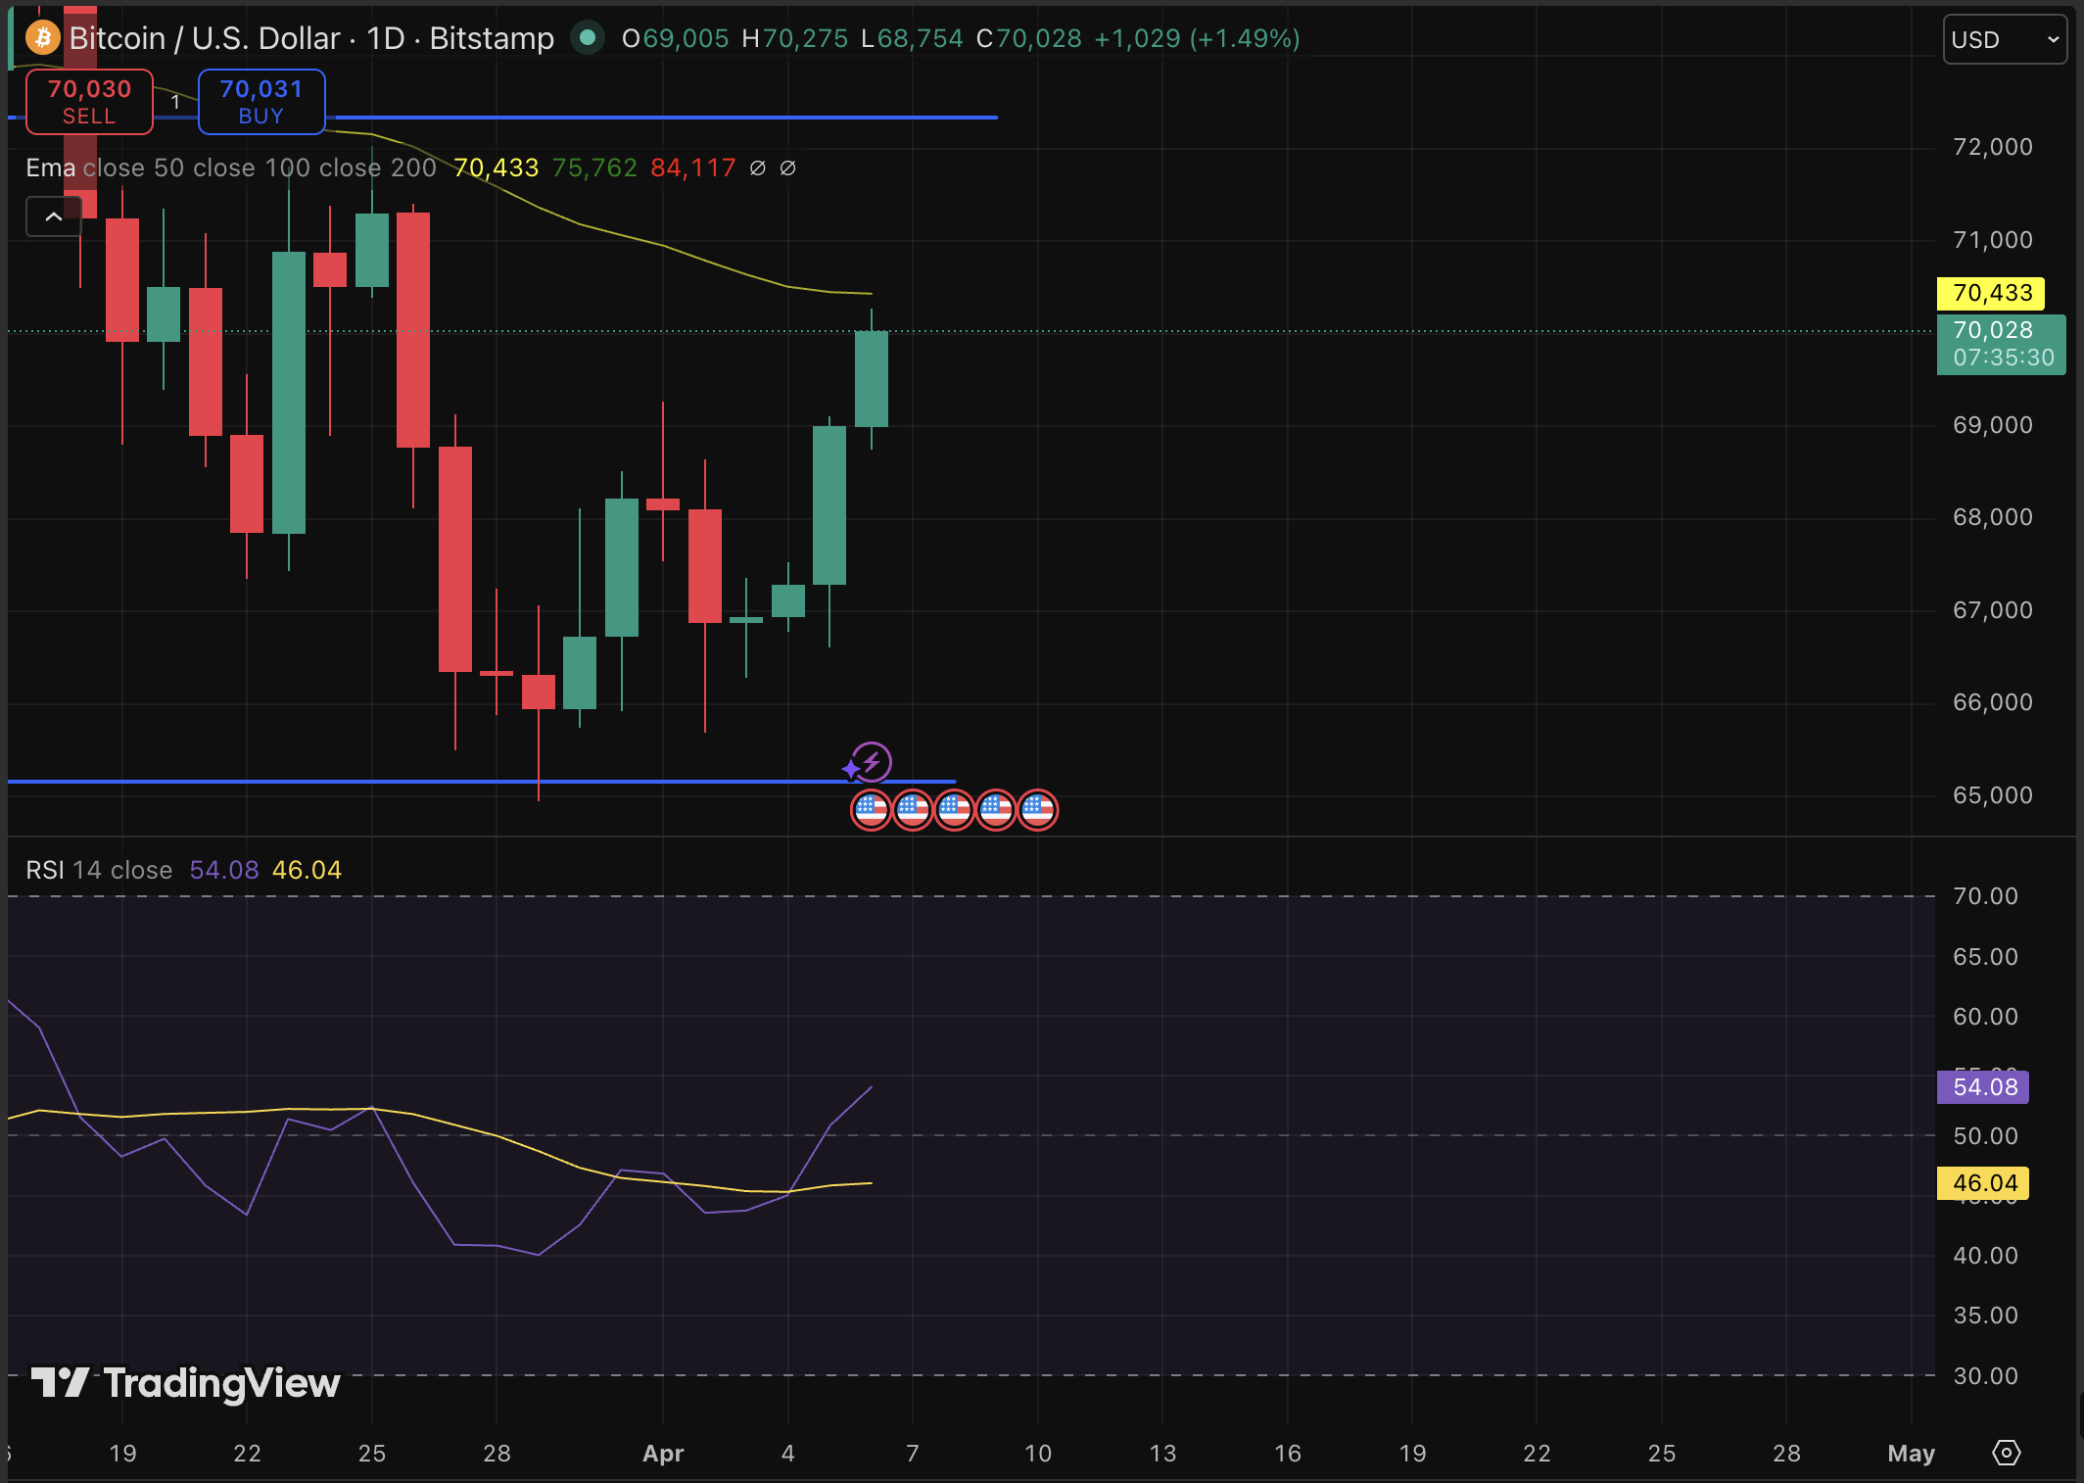Open the USD currency dropdown

2004,39
